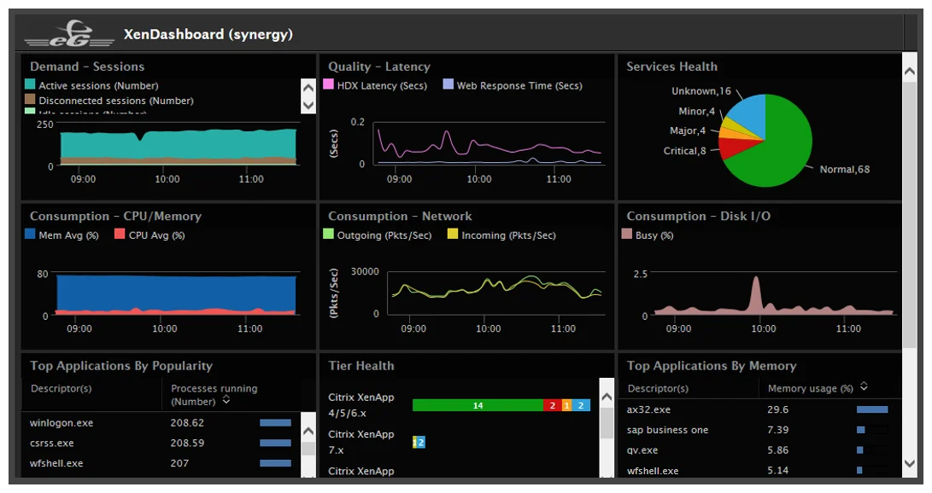Click CPU Avg red legend swatch
This screenshot has width=932, height=493.
click(x=120, y=235)
